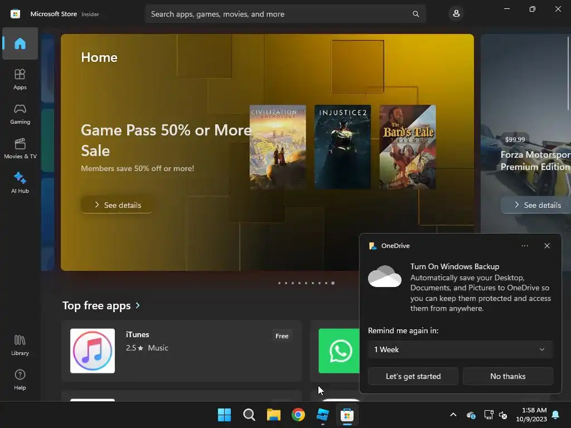
Task: Open network display tray icon
Action: [x=488, y=415]
